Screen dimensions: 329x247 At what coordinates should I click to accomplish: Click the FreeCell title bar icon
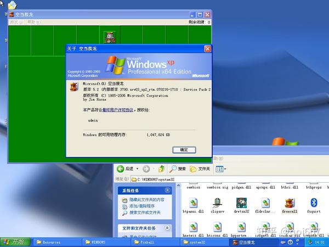tap(12, 14)
